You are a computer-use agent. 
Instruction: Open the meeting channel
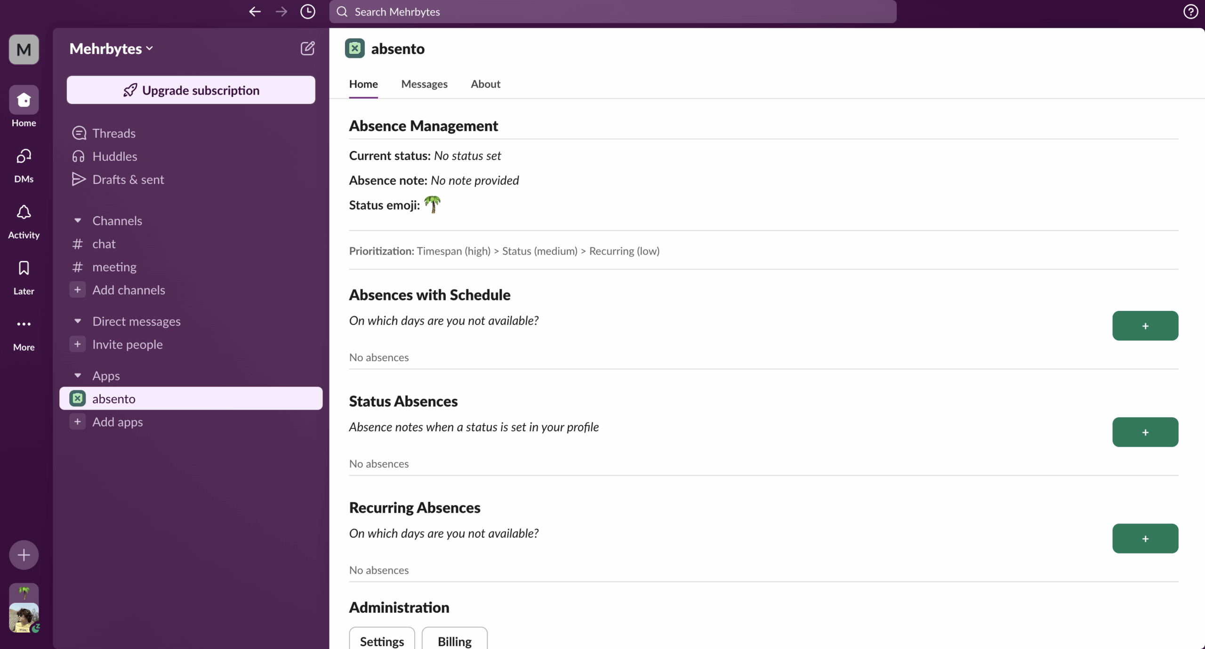(114, 267)
